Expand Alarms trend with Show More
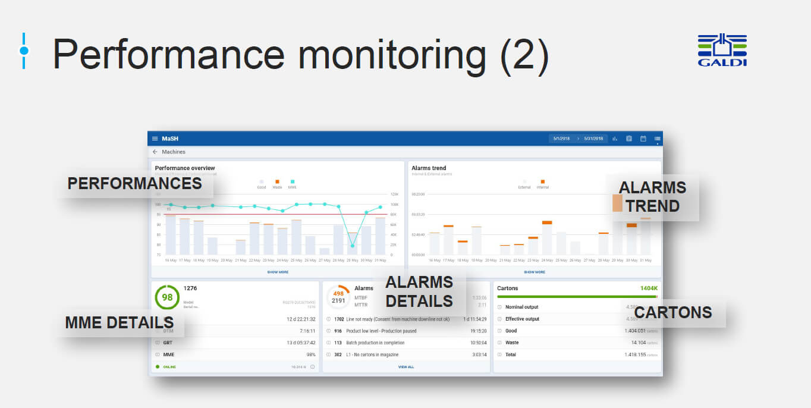The image size is (811, 408). [534, 272]
